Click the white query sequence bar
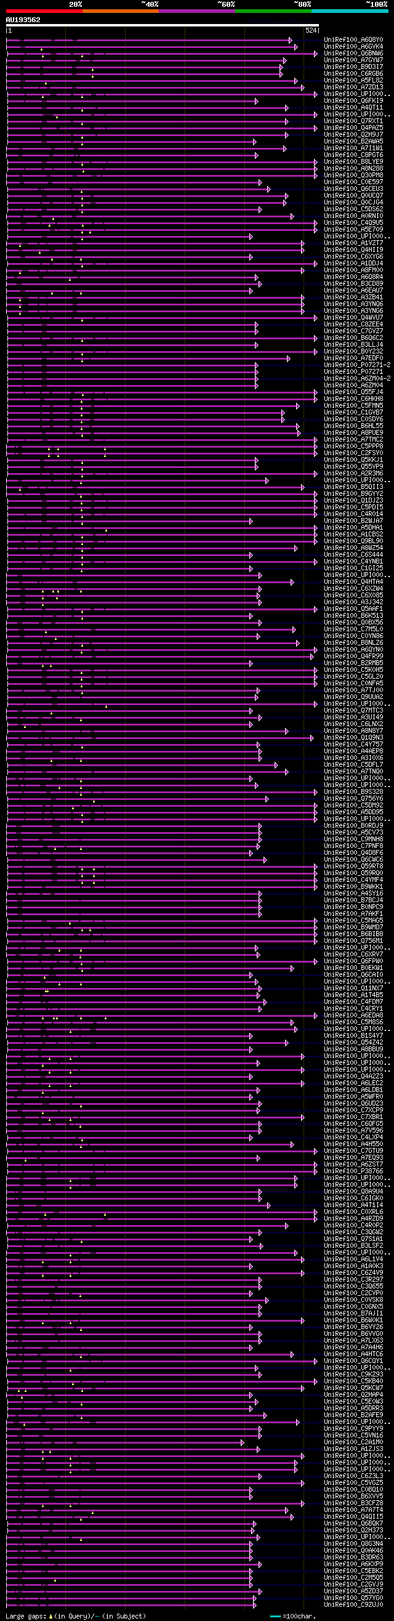This screenshot has width=394, height=1621. (x=163, y=25)
